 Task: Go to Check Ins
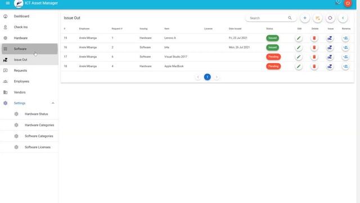coord(29,27)
